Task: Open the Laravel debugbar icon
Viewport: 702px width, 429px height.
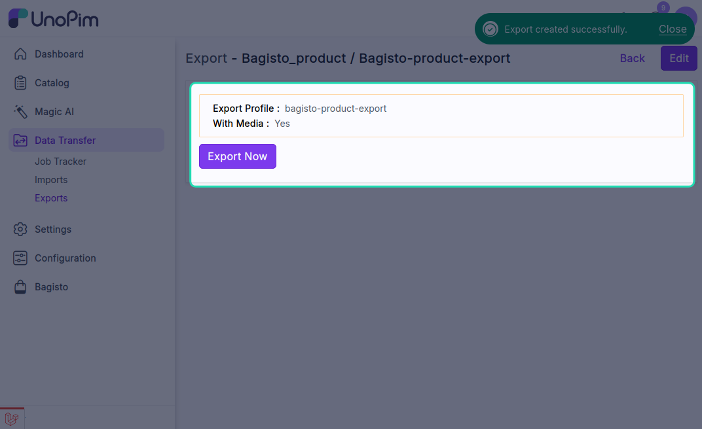Action: point(12,419)
